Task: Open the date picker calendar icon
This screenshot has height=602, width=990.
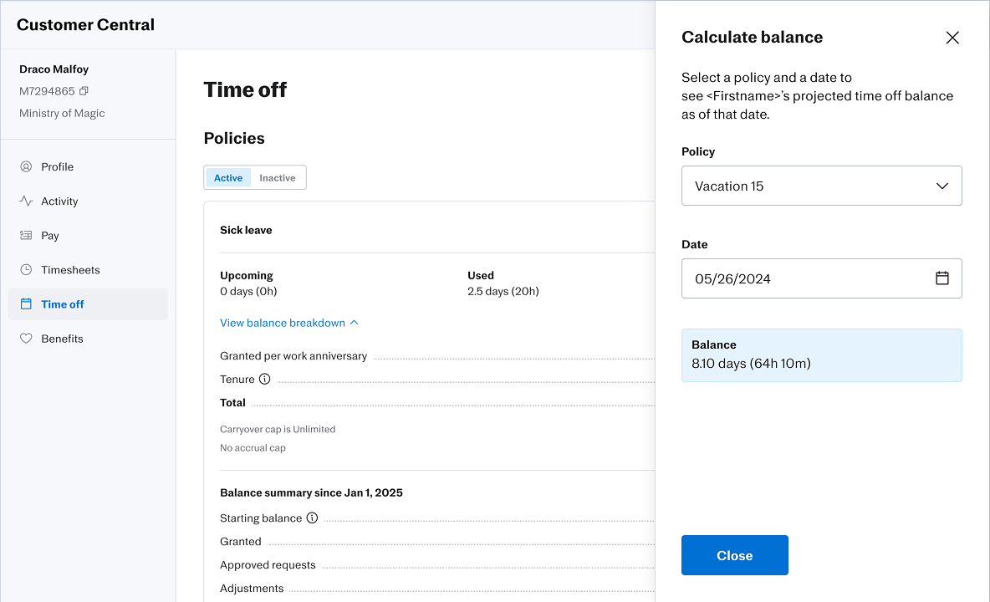Action: 942,278
